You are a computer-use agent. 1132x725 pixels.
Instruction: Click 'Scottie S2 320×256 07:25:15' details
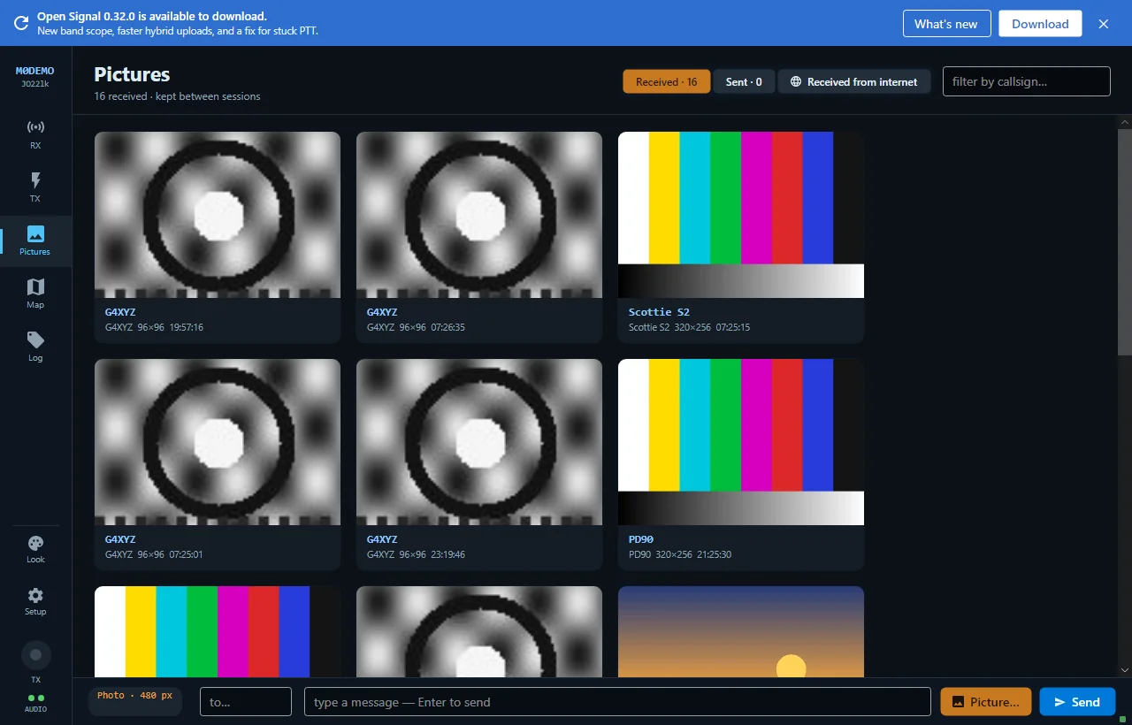(x=689, y=327)
